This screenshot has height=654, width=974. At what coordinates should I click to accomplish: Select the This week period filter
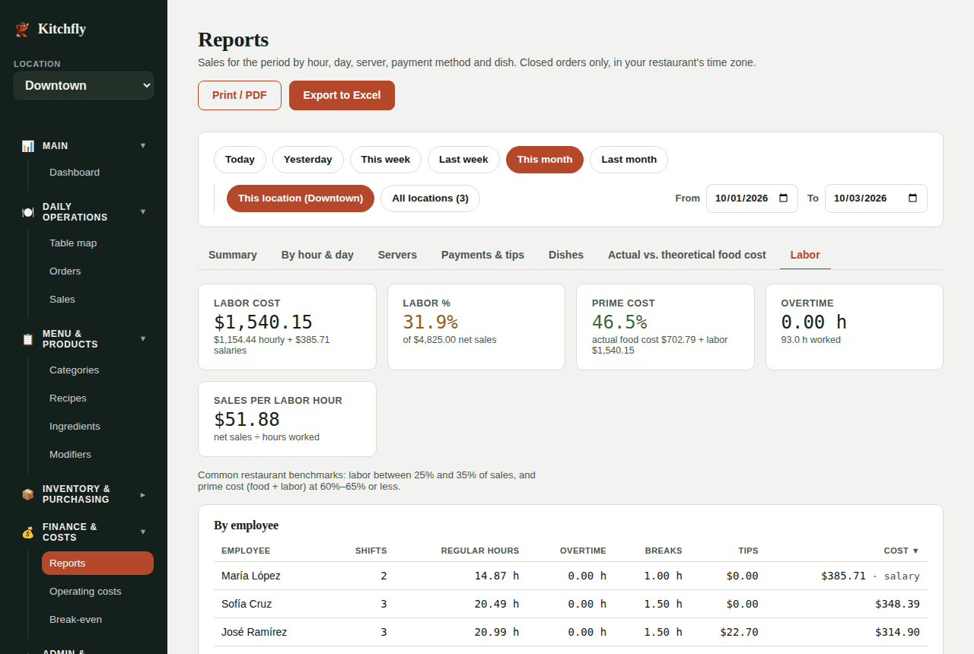pyautogui.click(x=386, y=160)
